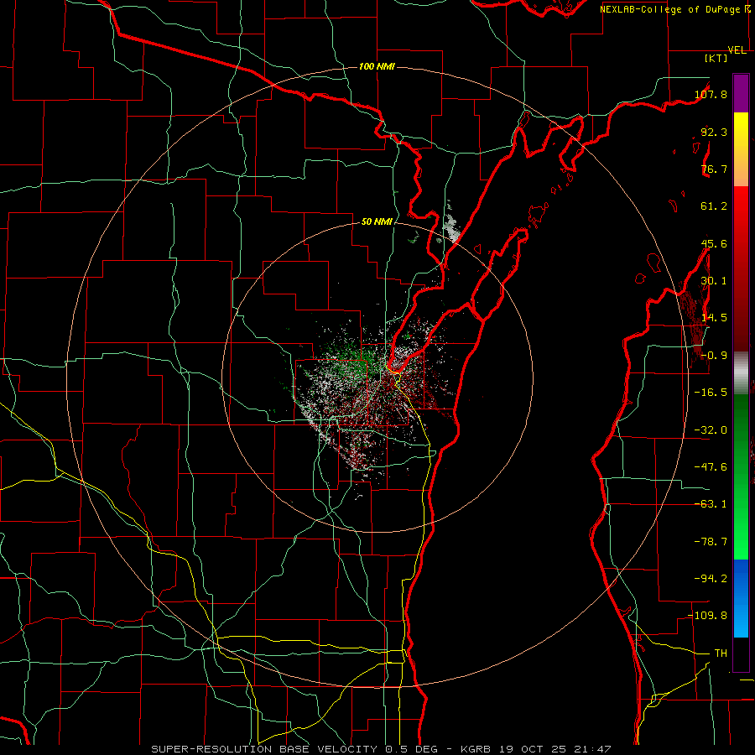Click the KGRB station identifier in the caption
This screenshot has width=755, height=755.
(x=477, y=749)
